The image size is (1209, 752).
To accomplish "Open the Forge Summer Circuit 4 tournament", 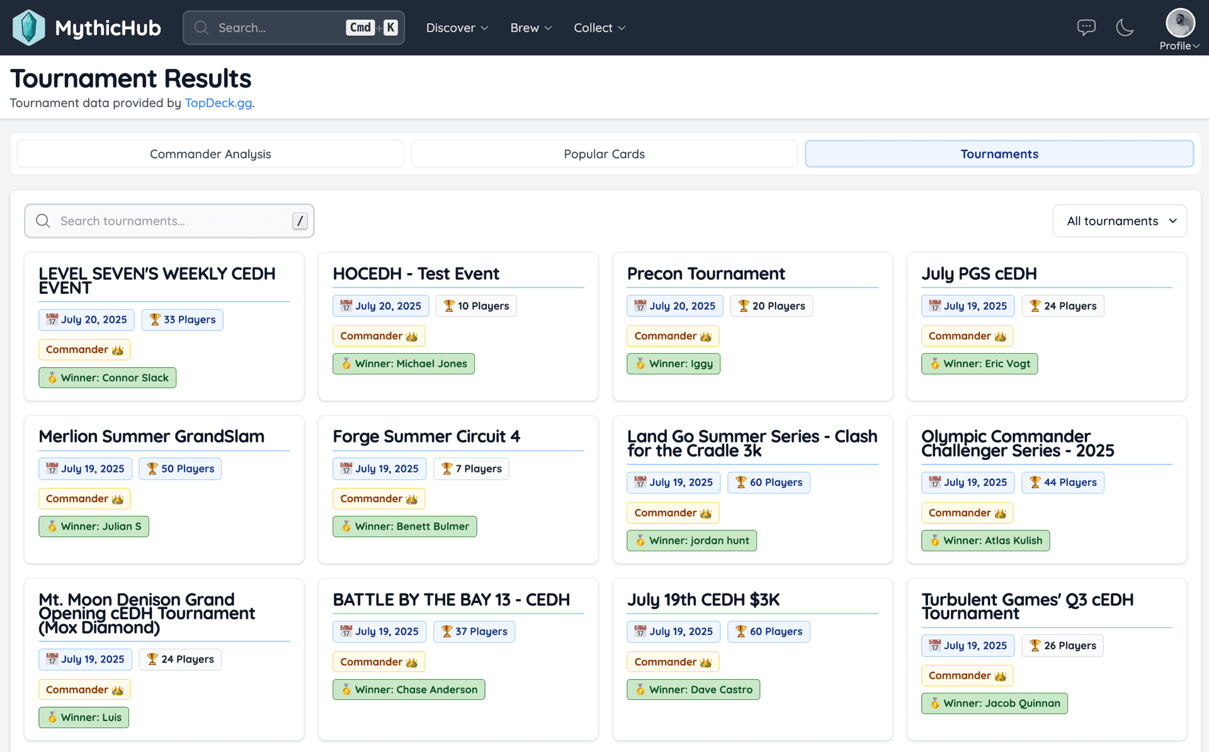I will (x=426, y=437).
